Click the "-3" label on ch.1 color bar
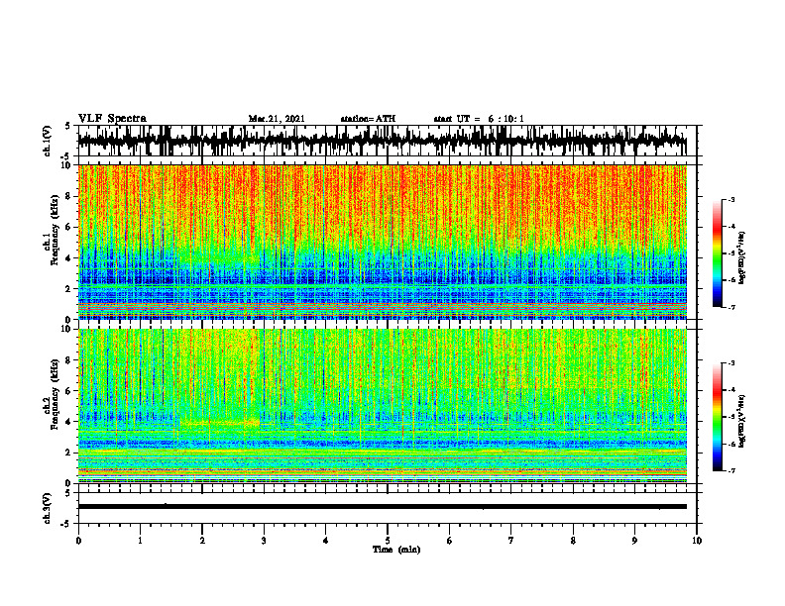The height and width of the screenshot is (606, 785). tap(731, 199)
